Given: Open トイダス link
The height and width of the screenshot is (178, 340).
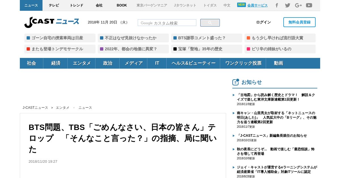Looking at the screenshot, I should click(210, 5).
